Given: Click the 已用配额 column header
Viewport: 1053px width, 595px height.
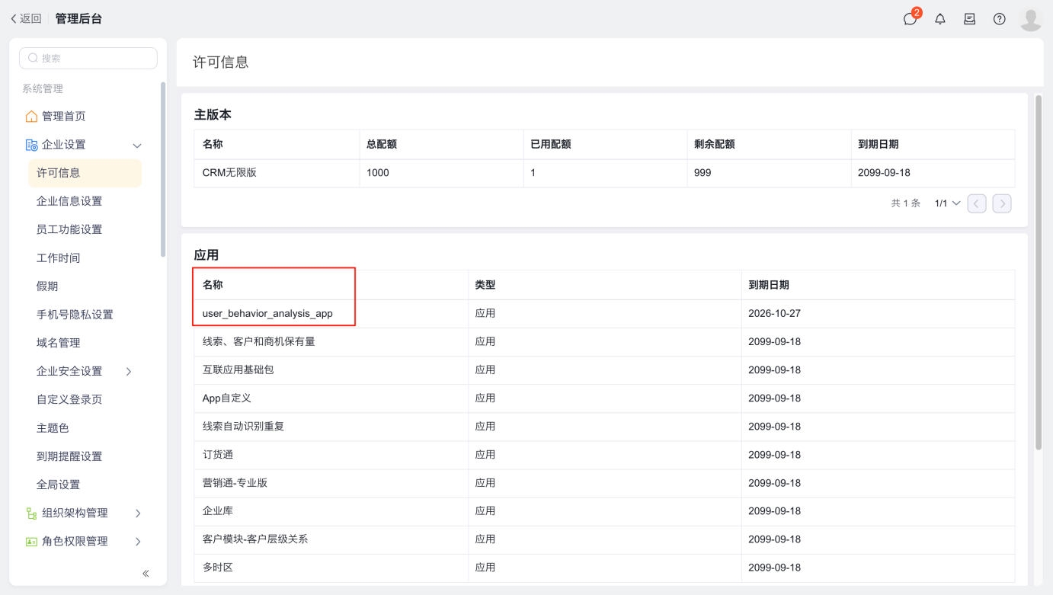Looking at the screenshot, I should pos(605,144).
